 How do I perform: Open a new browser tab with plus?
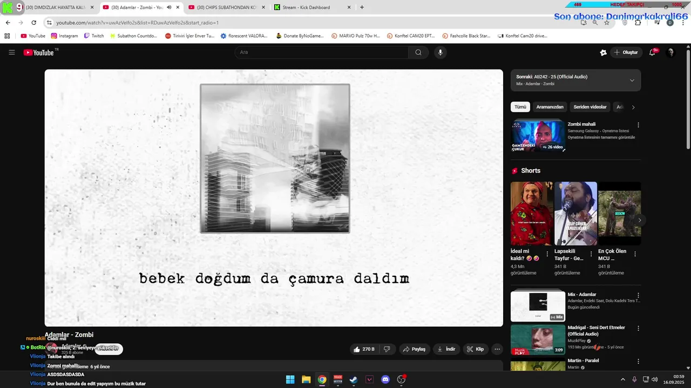pyautogui.click(x=362, y=8)
